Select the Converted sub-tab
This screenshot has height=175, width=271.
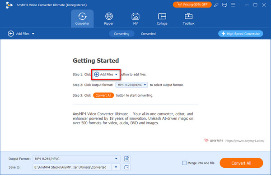pos(148,34)
